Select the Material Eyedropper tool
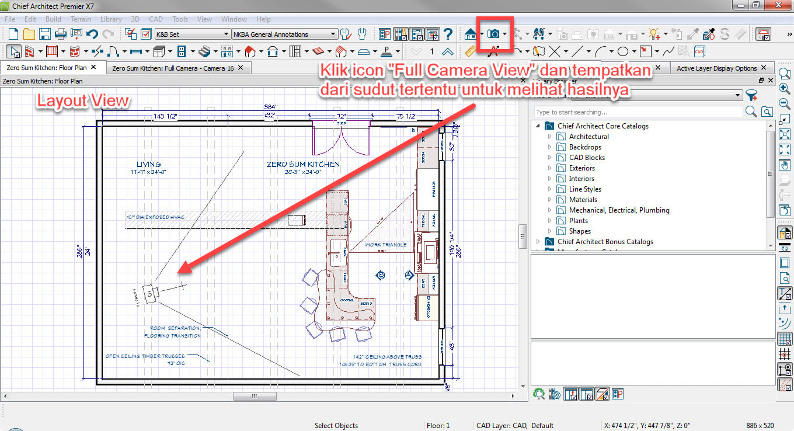 (709, 34)
